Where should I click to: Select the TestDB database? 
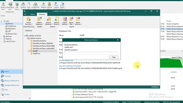[35, 51]
